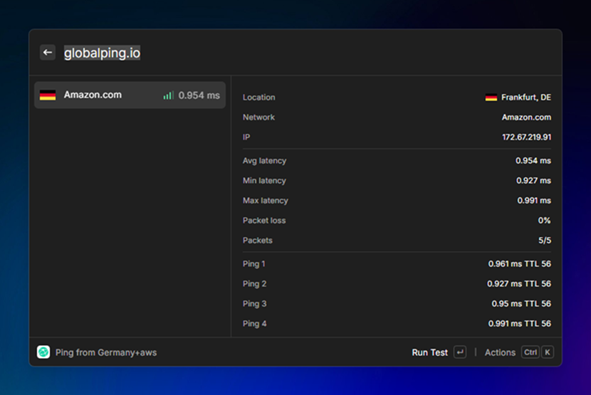Click the Network label
591x395 pixels.
[258, 117]
